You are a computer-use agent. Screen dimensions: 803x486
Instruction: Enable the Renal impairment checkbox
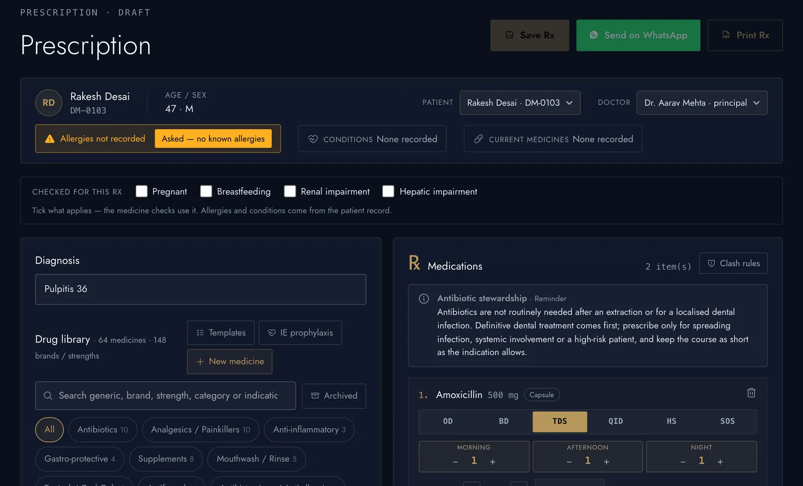[290, 191]
